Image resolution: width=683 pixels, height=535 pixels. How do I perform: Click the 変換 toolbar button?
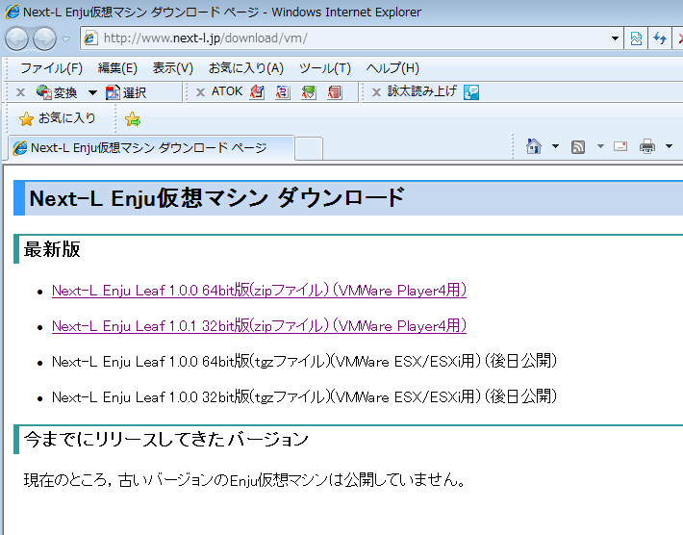pos(57,92)
